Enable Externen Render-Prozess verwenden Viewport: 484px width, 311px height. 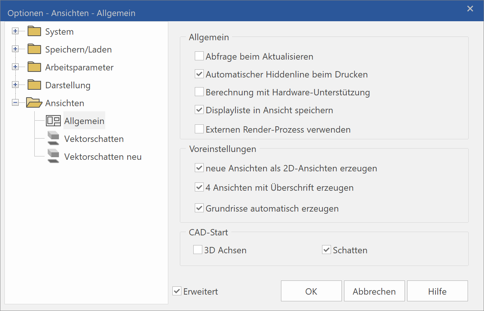tap(199, 129)
